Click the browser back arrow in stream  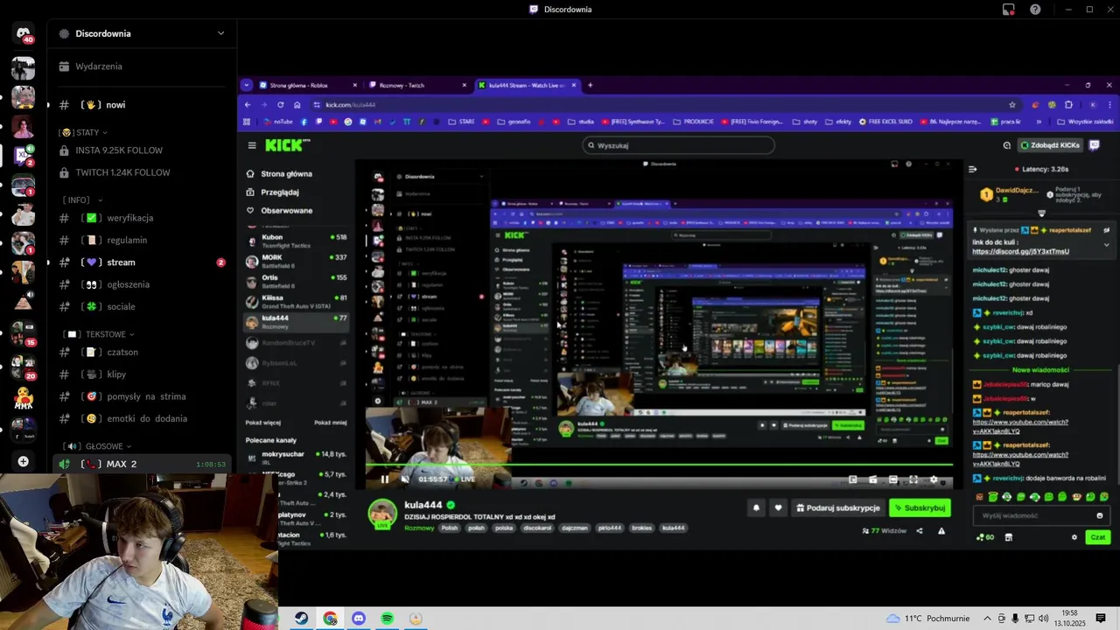(248, 105)
